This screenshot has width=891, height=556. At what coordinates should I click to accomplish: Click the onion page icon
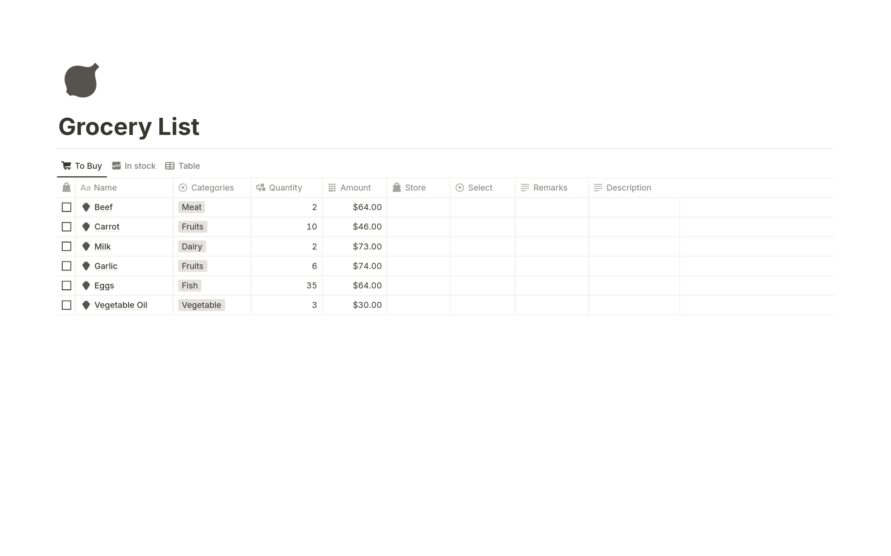82,80
